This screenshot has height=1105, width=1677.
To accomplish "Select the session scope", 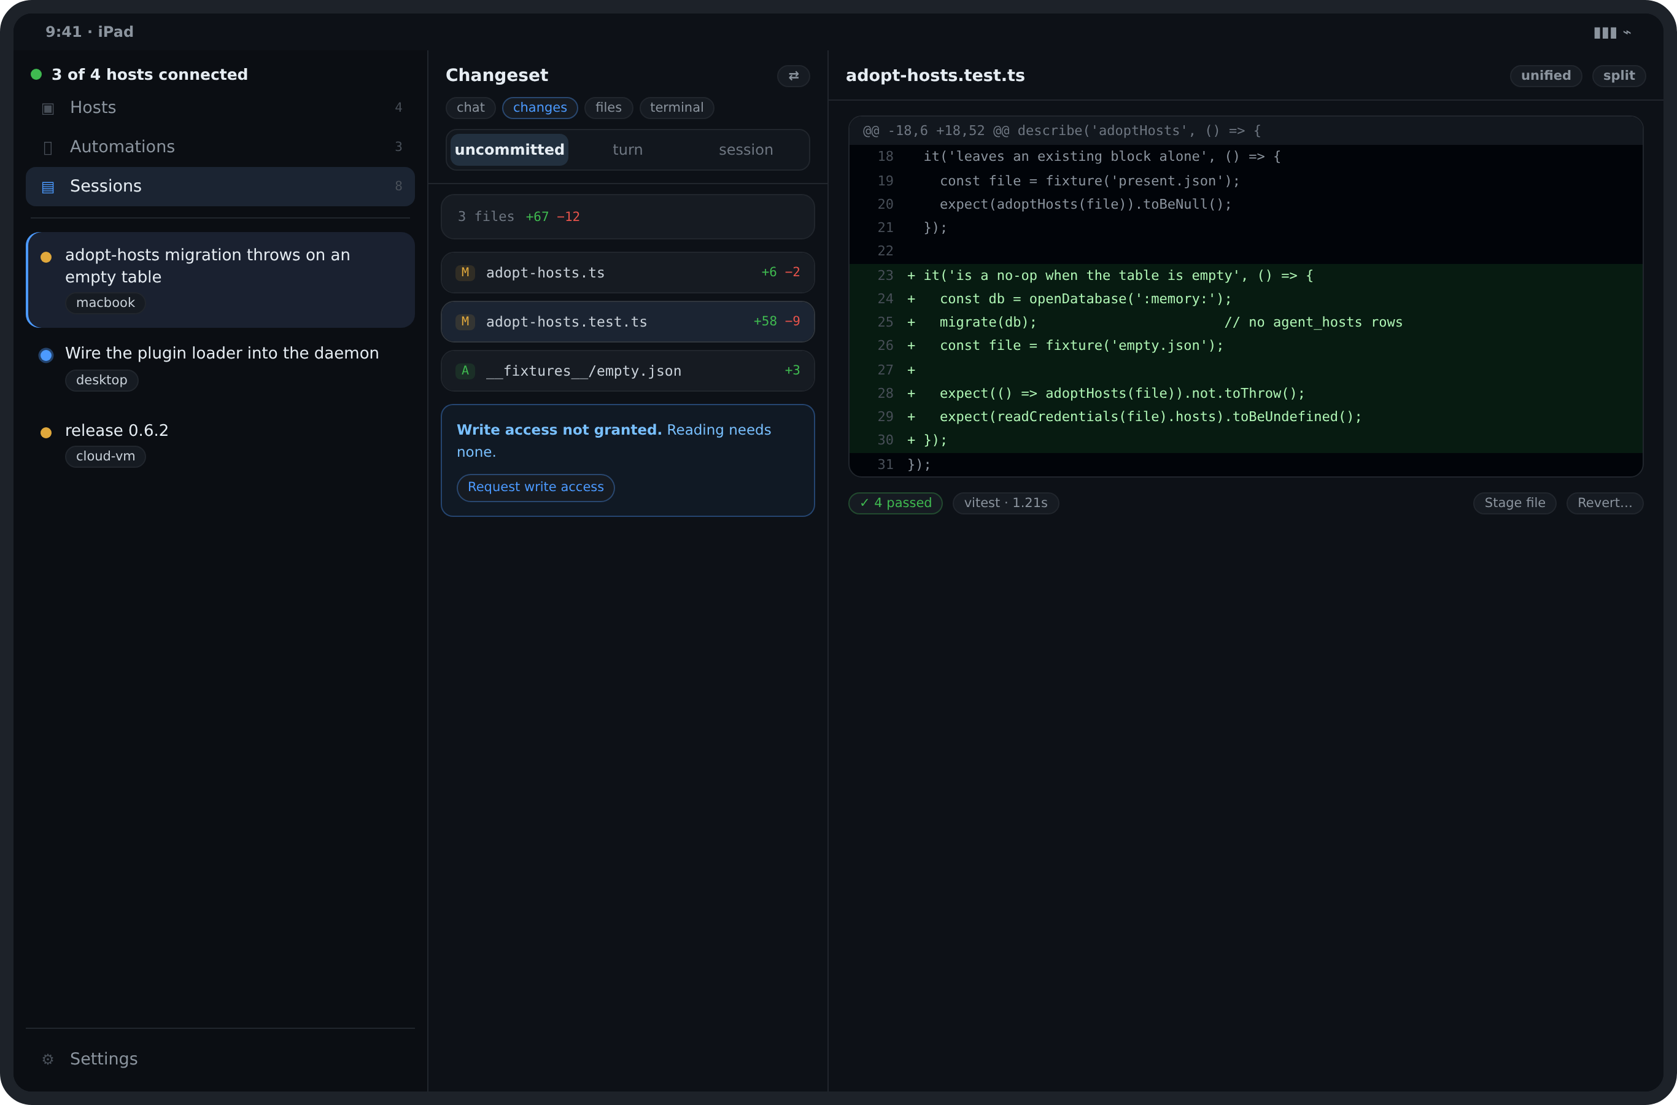I will point(745,149).
